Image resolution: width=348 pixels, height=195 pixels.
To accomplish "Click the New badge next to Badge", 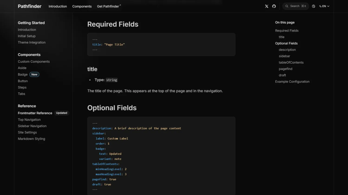I will click(x=34, y=74).
